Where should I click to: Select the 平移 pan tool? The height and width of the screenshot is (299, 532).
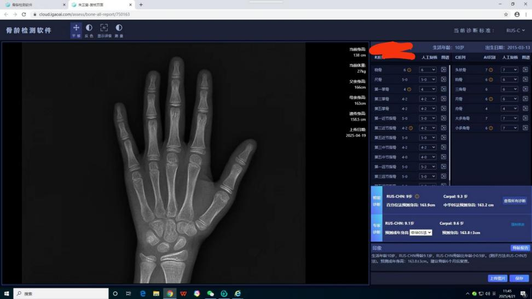point(76,31)
